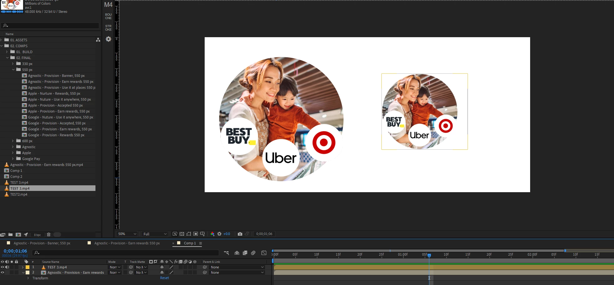The width and height of the screenshot is (614, 285).
Task: Click the timeline current timecode 0;00;01;06
Action: [x=15, y=251]
